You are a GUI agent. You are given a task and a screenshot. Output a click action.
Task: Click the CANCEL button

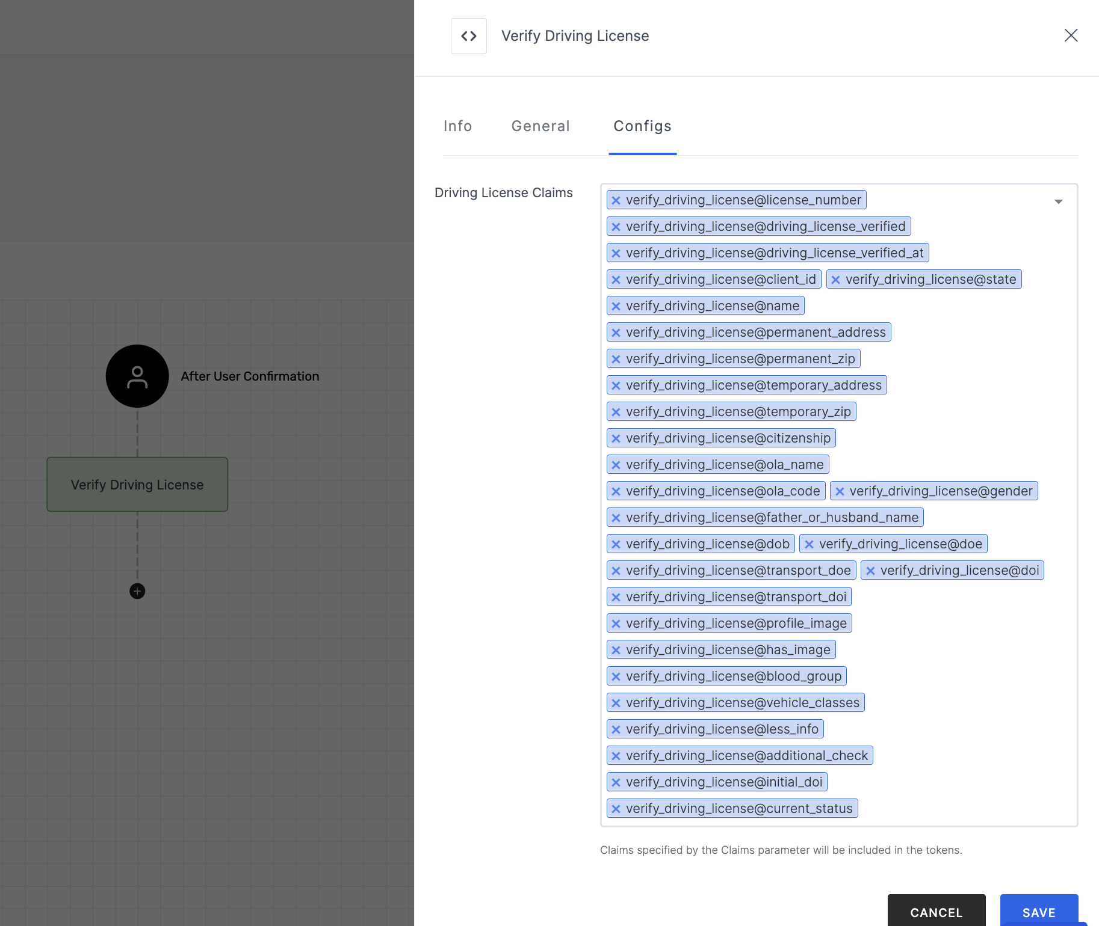(x=936, y=911)
